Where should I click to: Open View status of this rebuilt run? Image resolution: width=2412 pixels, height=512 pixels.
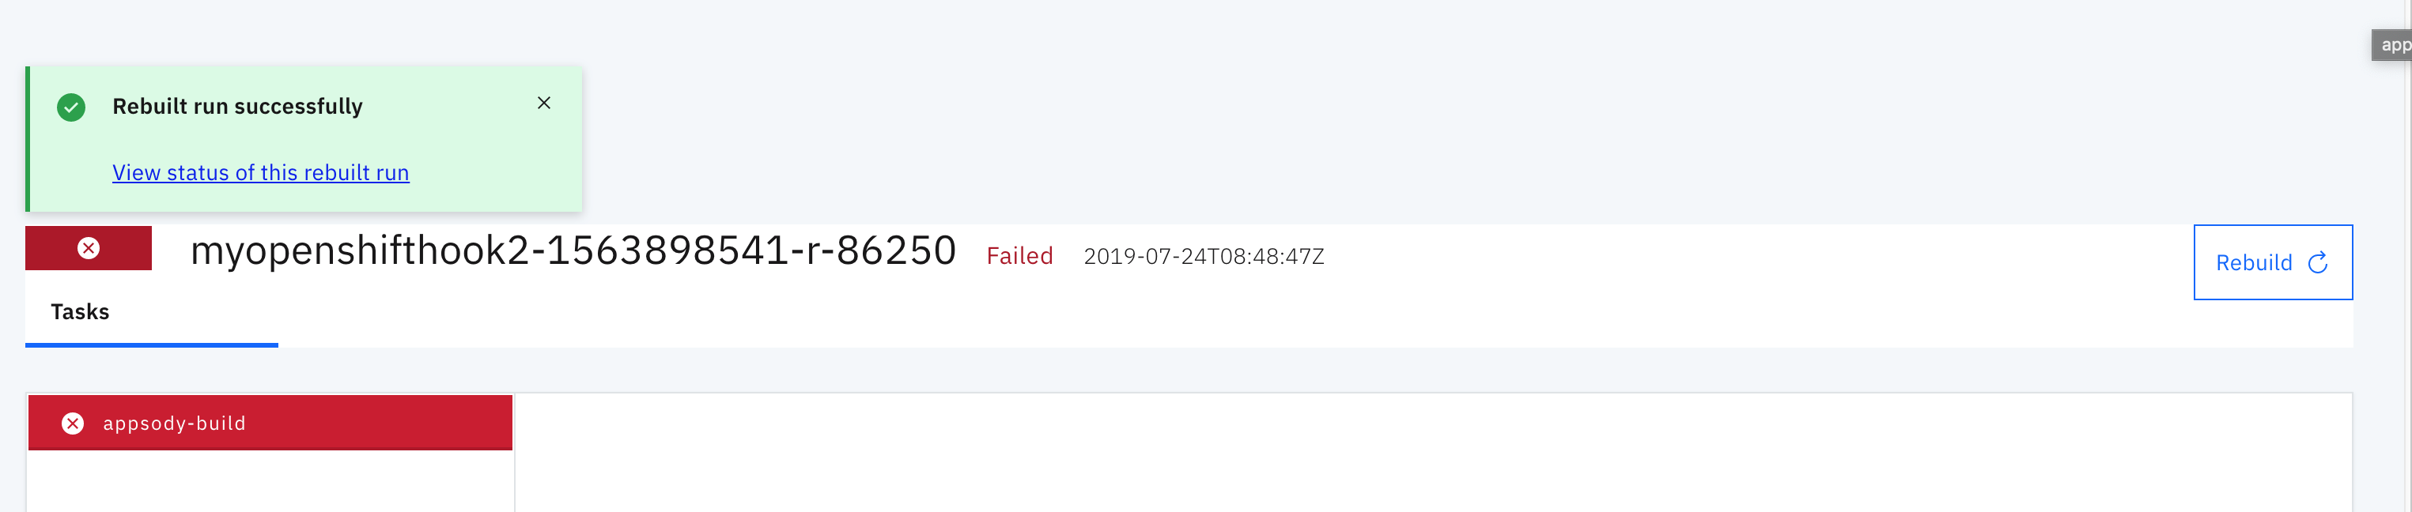[260, 172]
